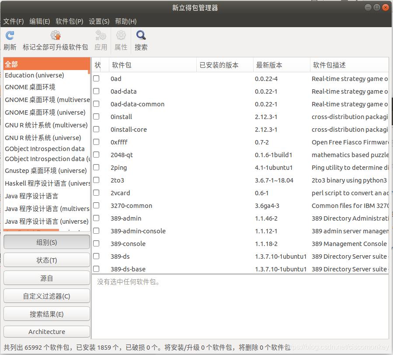Image resolution: width=393 pixels, height=355 pixels.
Task: Click version 3.6.7-1~18.04 of 2to3
Action: [x=274, y=180]
